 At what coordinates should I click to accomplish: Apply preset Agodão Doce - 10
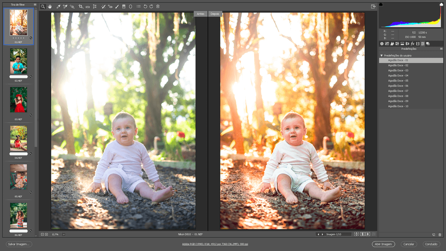pos(411,106)
